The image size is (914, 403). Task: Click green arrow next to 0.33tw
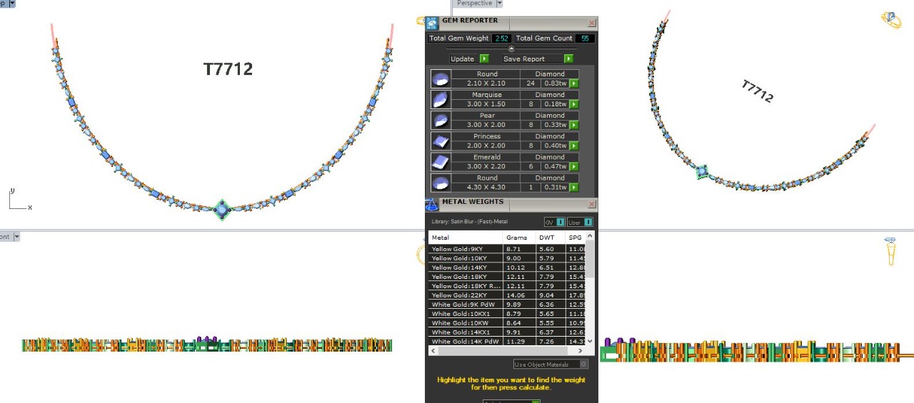point(573,125)
